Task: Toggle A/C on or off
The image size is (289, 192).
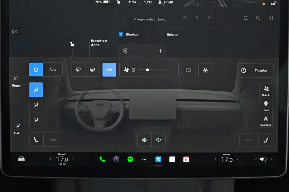Action: (x=109, y=70)
